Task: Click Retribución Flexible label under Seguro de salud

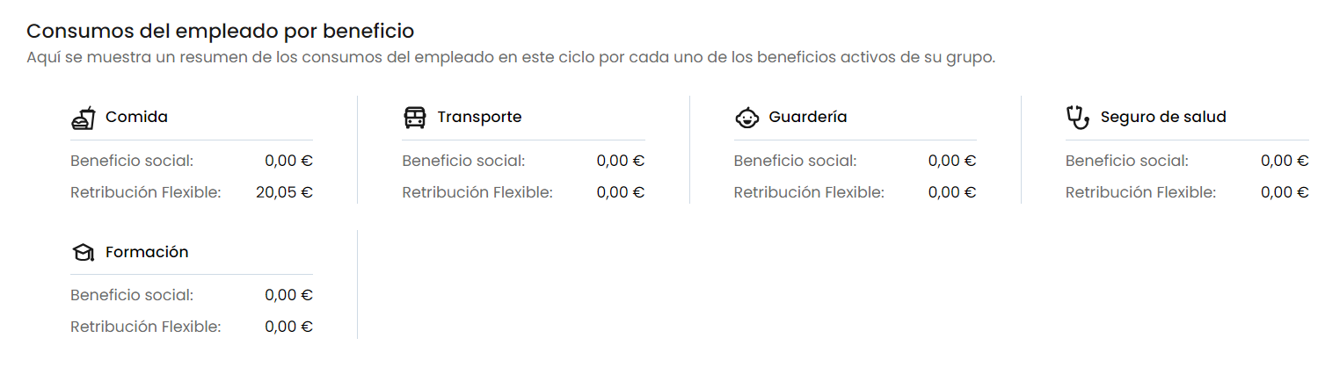Action: pyautogui.click(x=1140, y=192)
